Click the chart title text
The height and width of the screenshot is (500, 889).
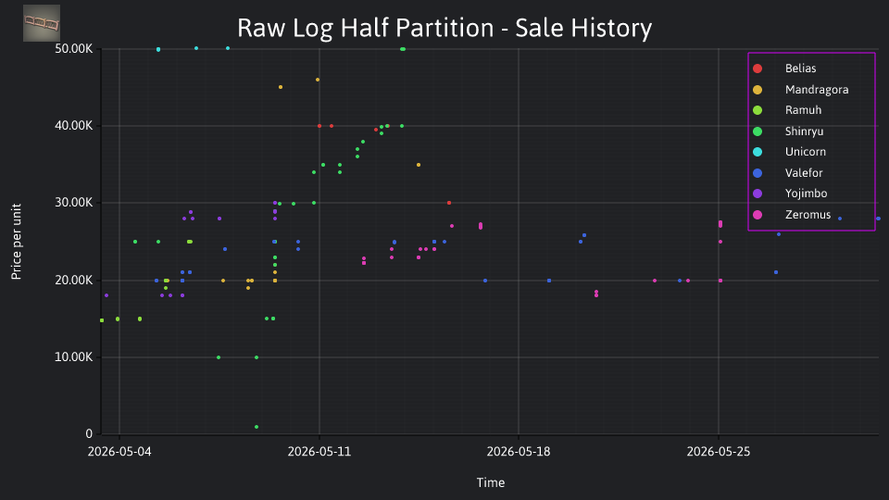[444, 28]
